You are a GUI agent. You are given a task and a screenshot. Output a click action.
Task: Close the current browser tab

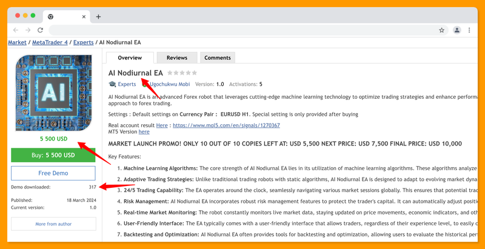pos(84,17)
